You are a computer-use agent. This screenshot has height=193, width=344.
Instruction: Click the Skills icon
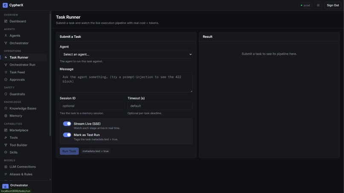(x=6, y=152)
